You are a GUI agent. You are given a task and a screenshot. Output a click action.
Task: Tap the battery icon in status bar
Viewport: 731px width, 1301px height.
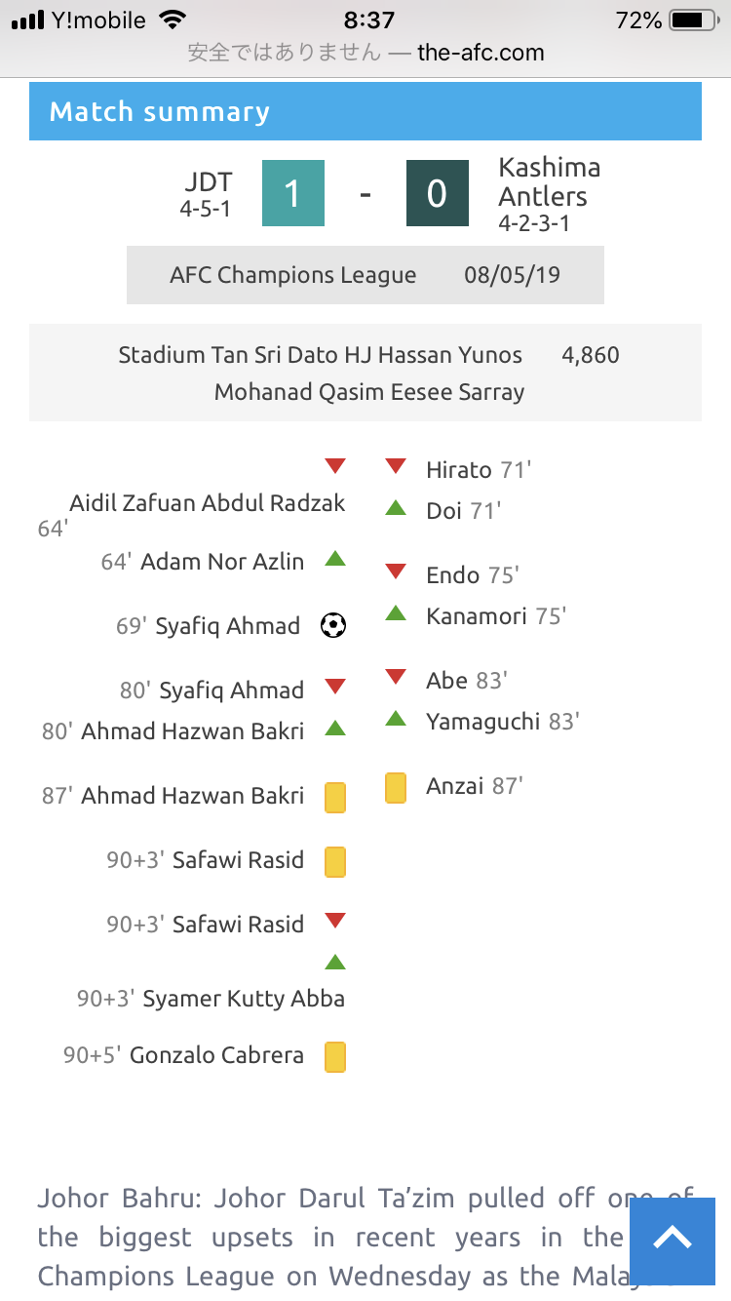tap(693, 20)
